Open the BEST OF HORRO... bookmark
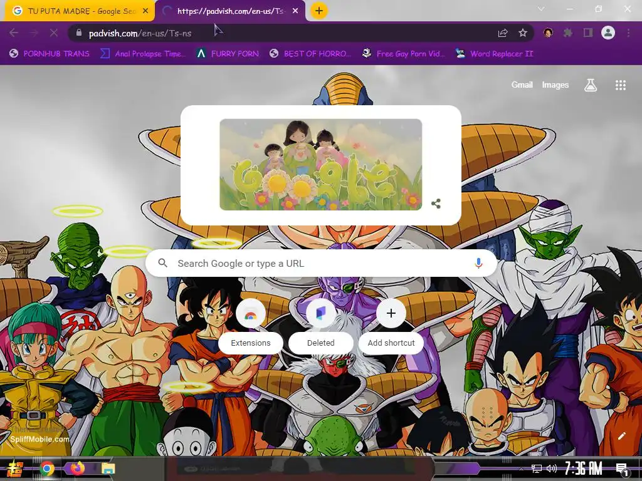642x481 pixels. coord(310,54)
